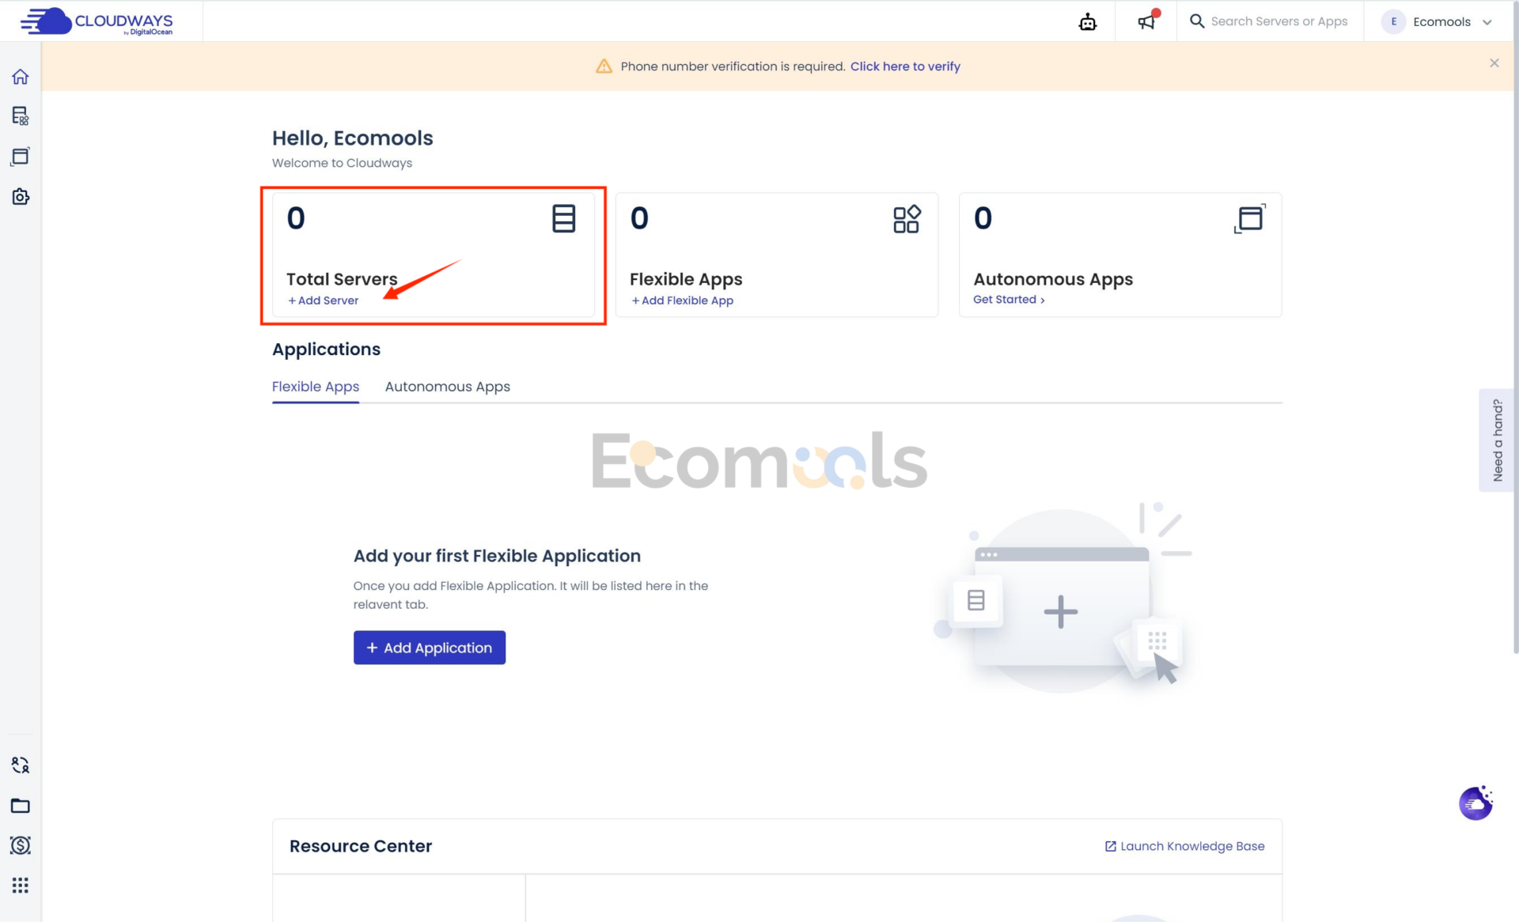Screen dimensions: 1519x922
Task: Open the nine-dot grid menu icon
Action: (21, 886)
